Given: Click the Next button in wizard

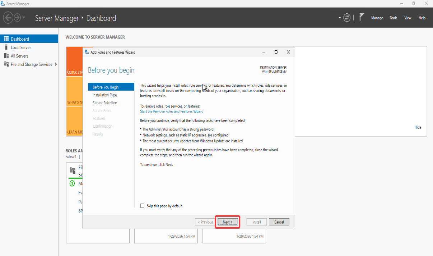Looking at the screenshot, I should (x=227, y=222).
